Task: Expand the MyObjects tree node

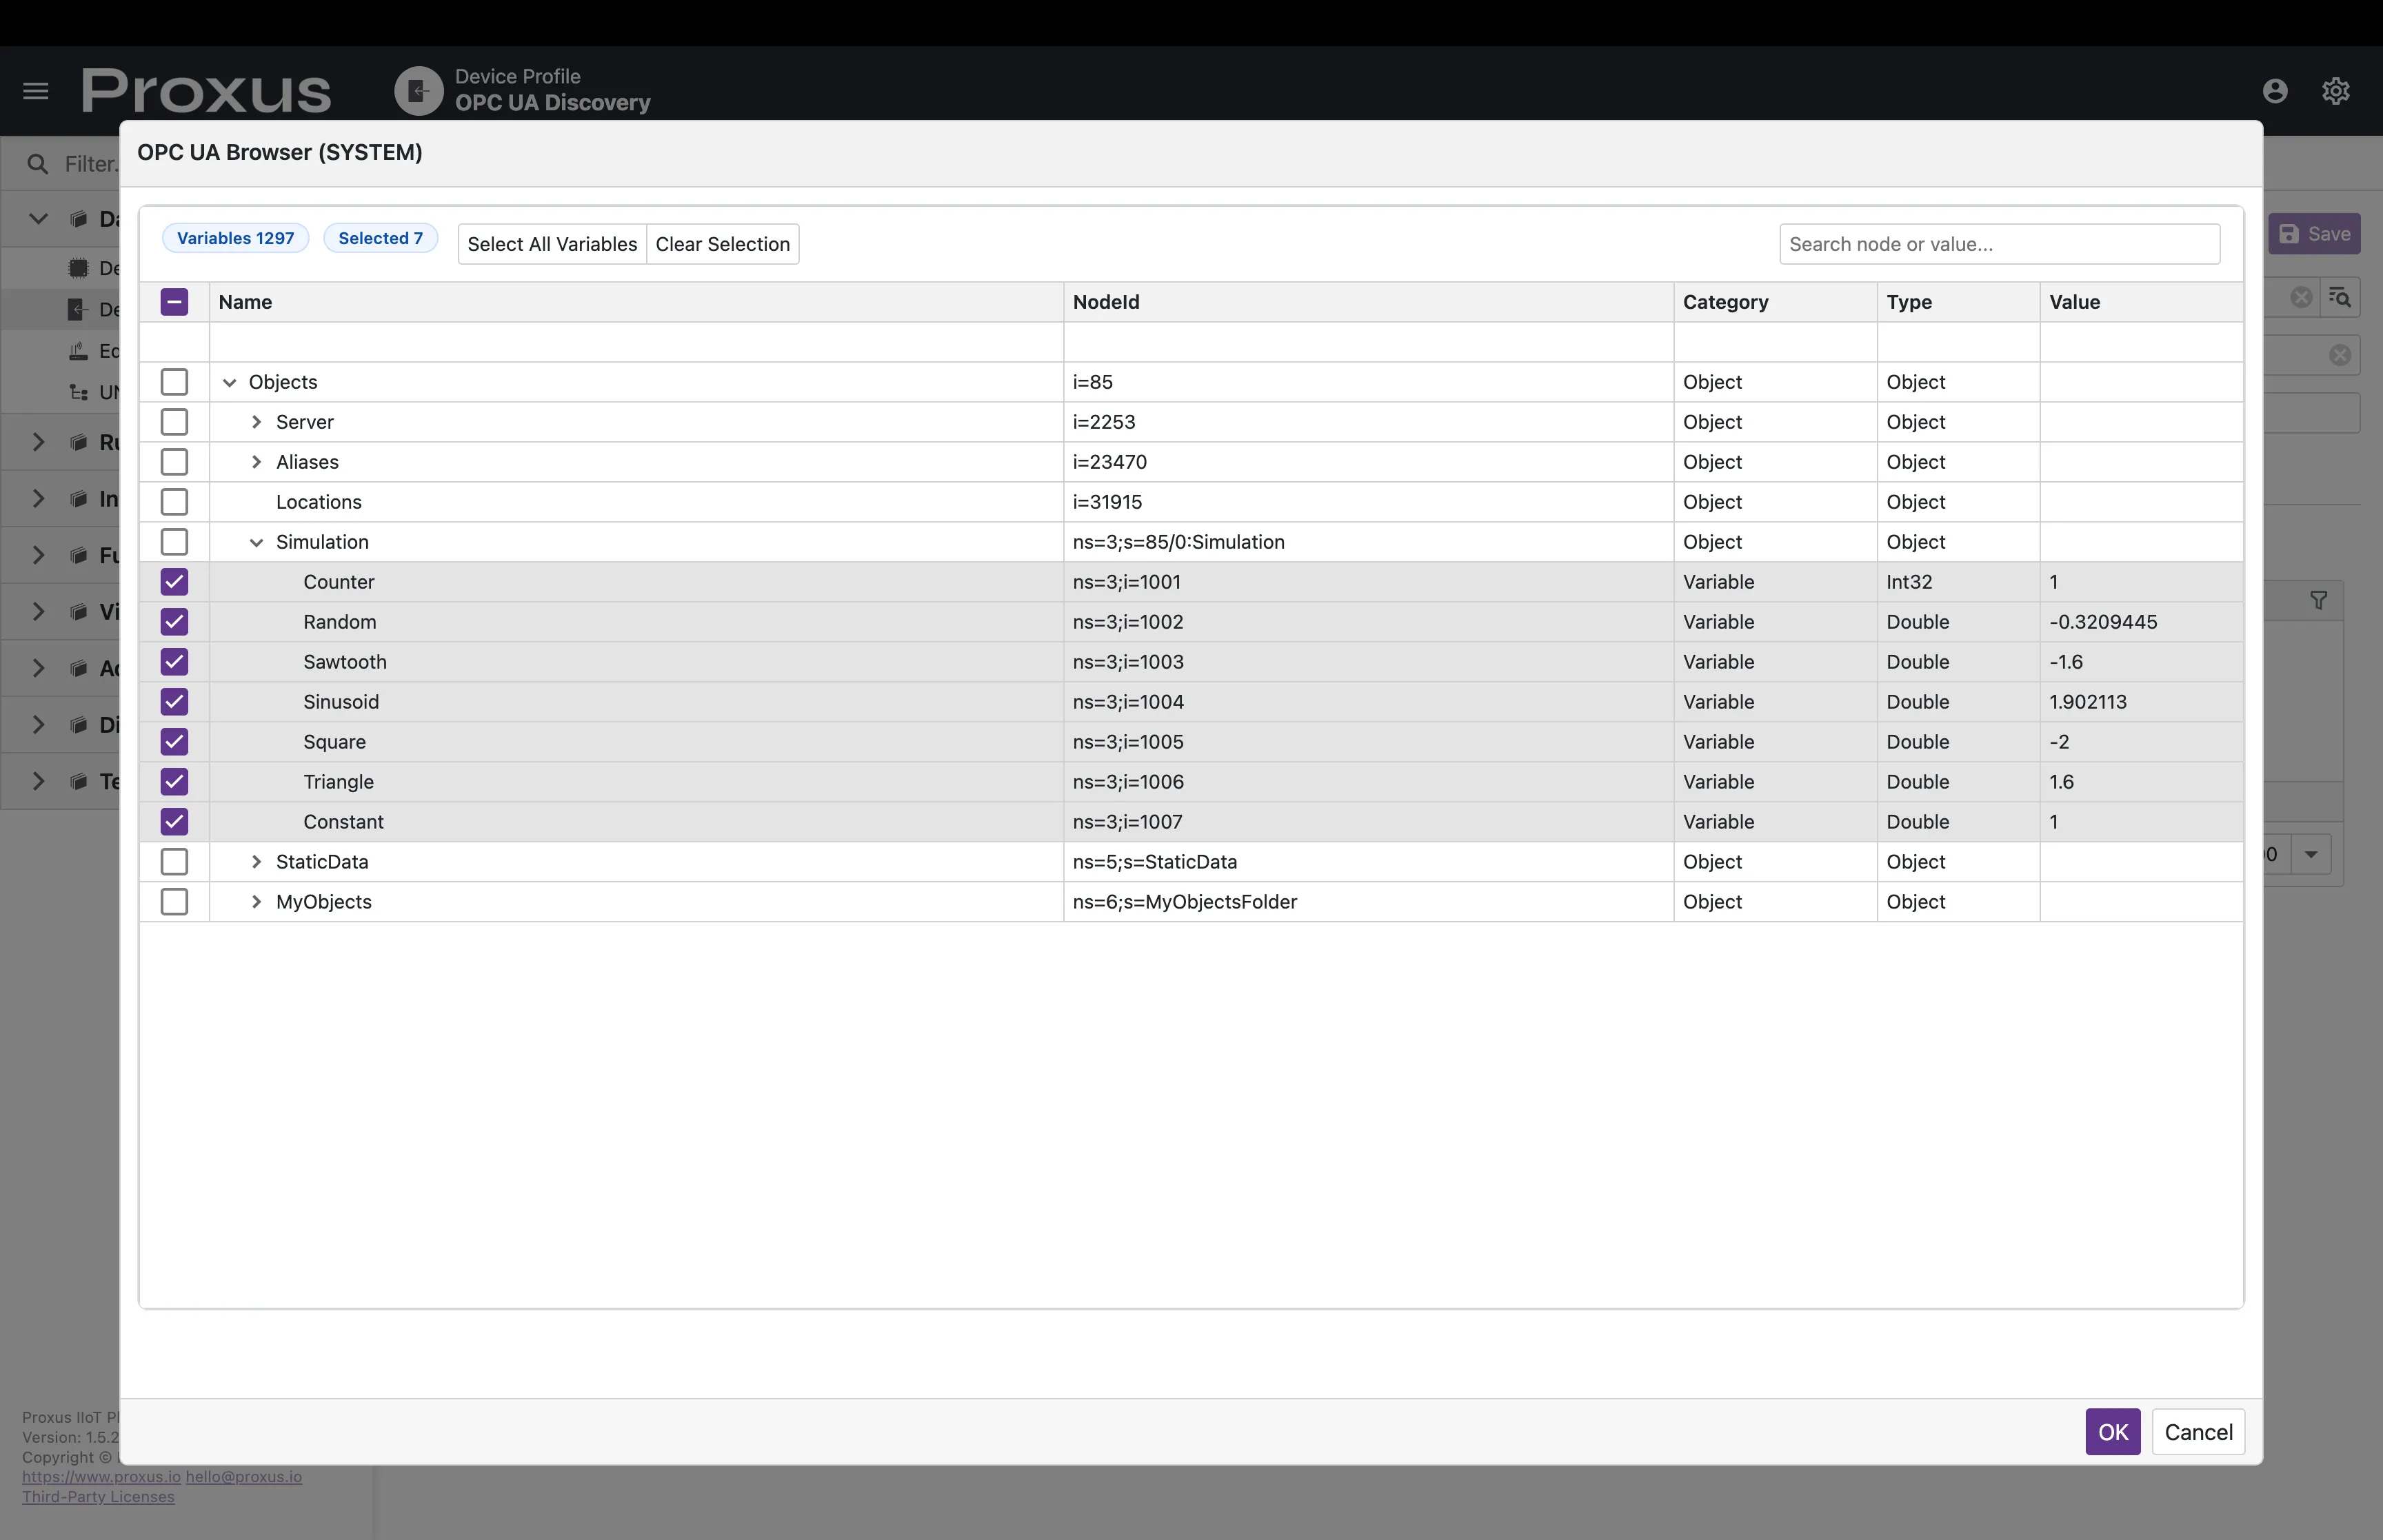Action: 256,901
